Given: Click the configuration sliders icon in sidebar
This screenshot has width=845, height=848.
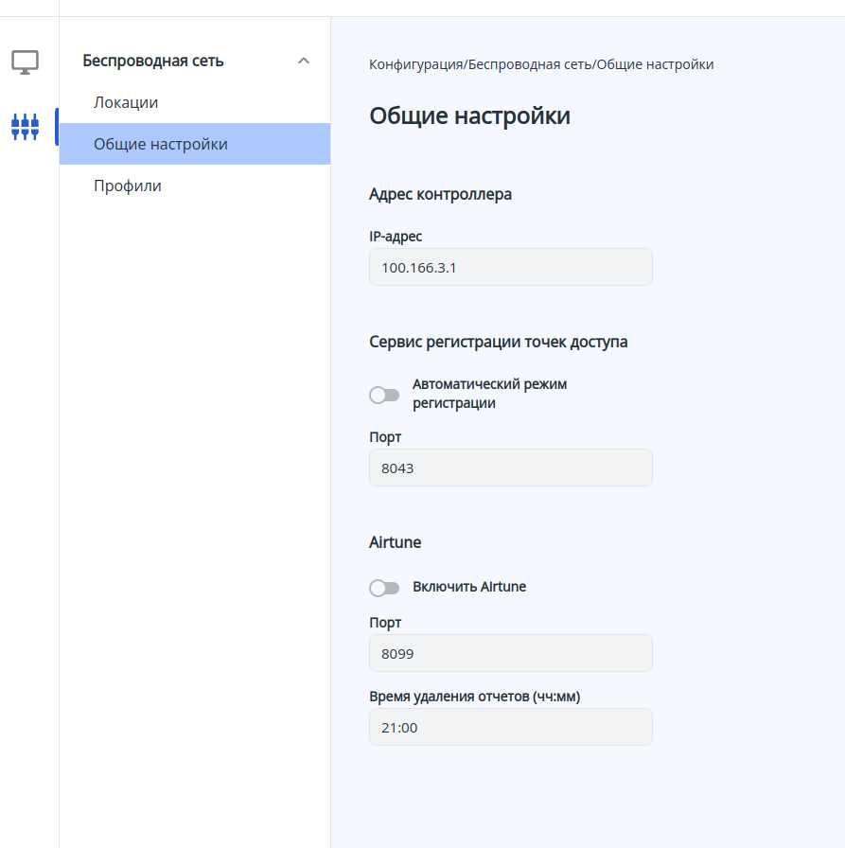Looking at the screenshot, I should click(25, 126).
